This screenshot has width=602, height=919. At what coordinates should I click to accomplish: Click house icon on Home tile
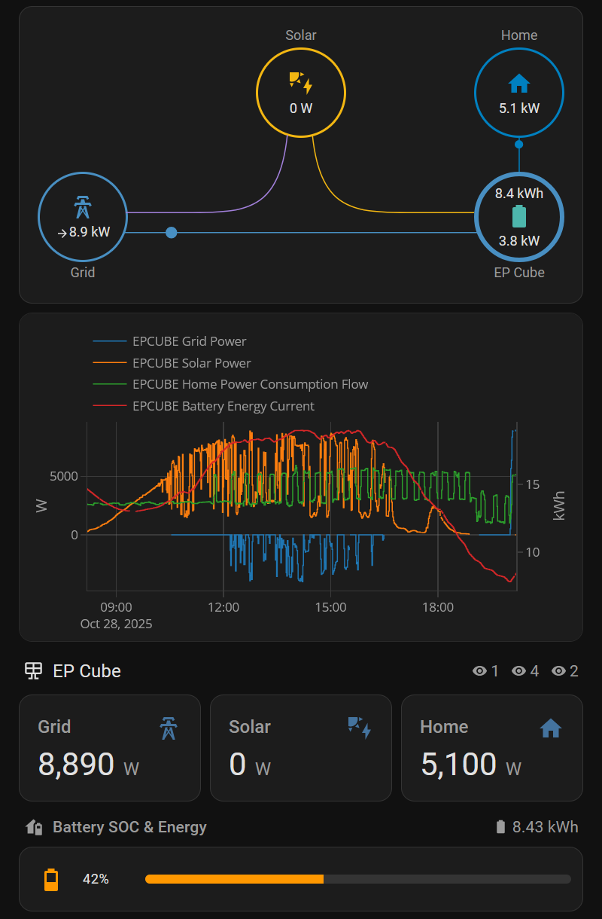tap(551, 728)
